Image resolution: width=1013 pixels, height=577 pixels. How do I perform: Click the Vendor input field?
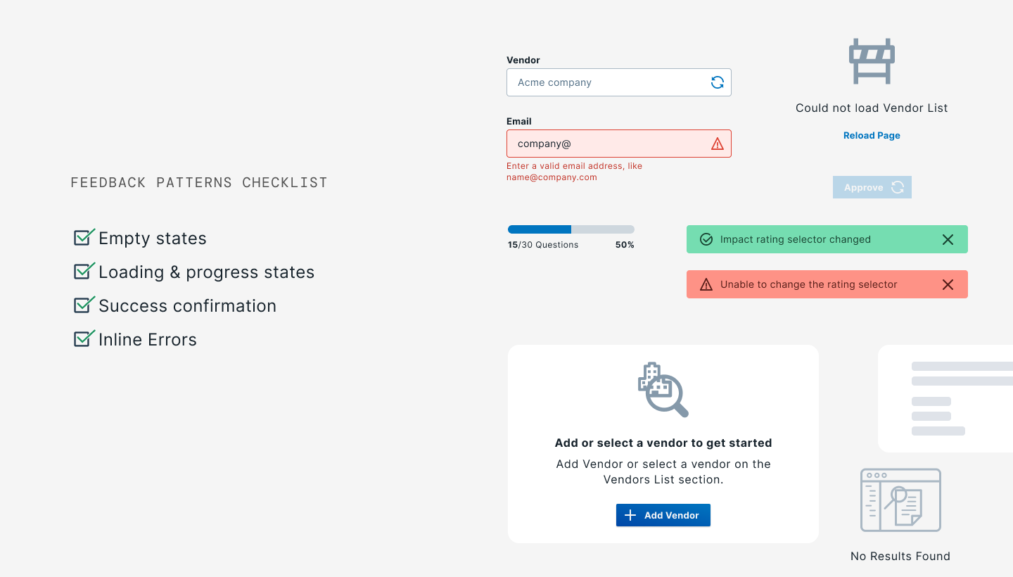tap(619, 82)
